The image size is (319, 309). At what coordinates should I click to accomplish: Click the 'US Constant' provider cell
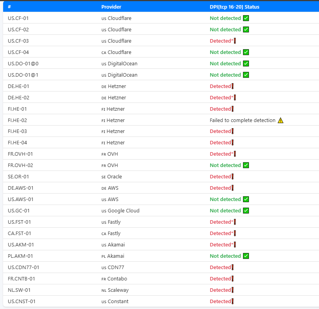point(115,302)
